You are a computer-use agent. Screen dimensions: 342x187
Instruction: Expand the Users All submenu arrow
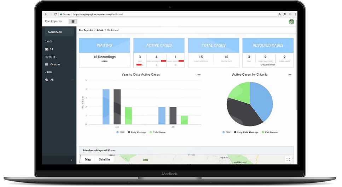click(x=73, y=80)
